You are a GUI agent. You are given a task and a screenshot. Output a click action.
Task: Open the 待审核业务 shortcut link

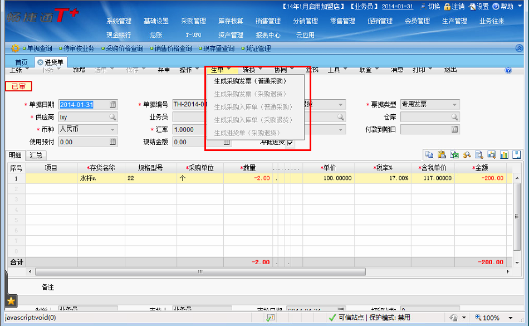[79, 48]
